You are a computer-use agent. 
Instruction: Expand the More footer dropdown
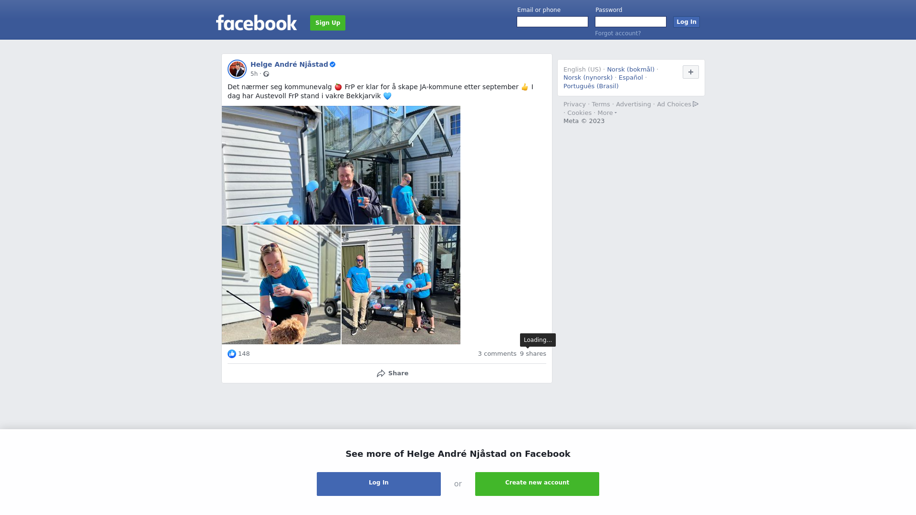tap(607, 113)
